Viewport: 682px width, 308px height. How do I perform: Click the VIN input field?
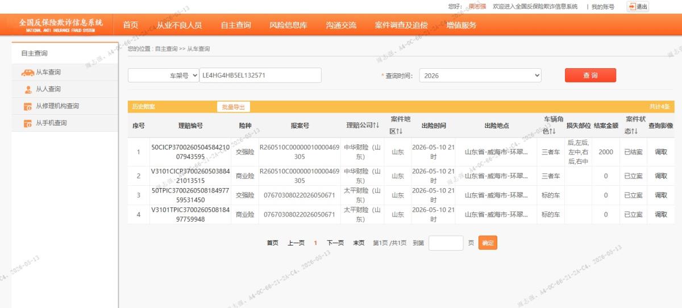[x=261, y=76]
